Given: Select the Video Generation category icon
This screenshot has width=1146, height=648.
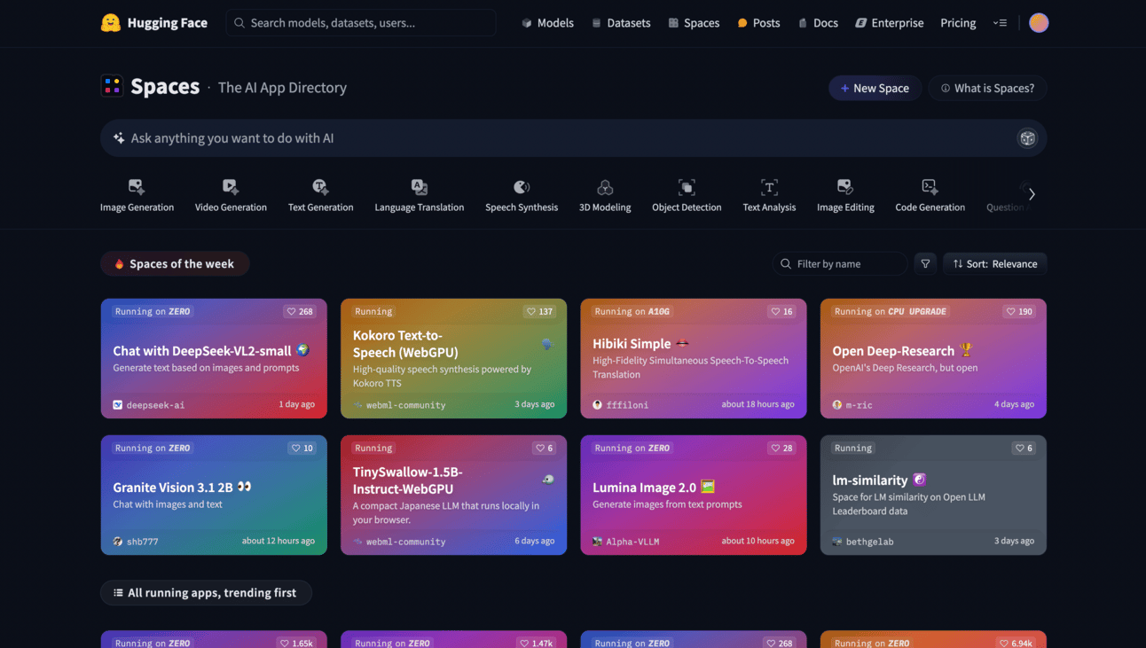Looking at the screenshot, I should click(231, 187).
